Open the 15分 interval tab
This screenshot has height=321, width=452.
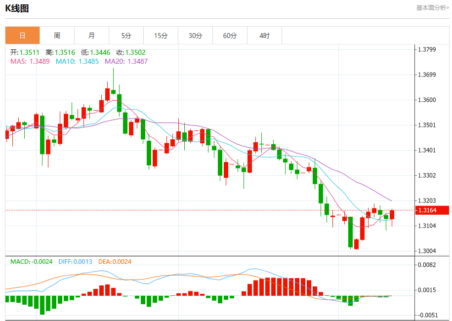click(161, 36)
